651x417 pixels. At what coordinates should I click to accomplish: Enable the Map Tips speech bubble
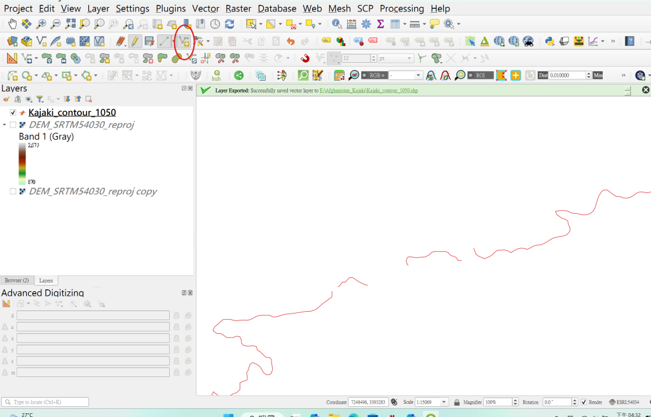pos(434,24)
